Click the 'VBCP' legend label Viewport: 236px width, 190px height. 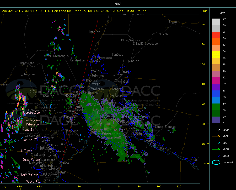click(226, 130)
